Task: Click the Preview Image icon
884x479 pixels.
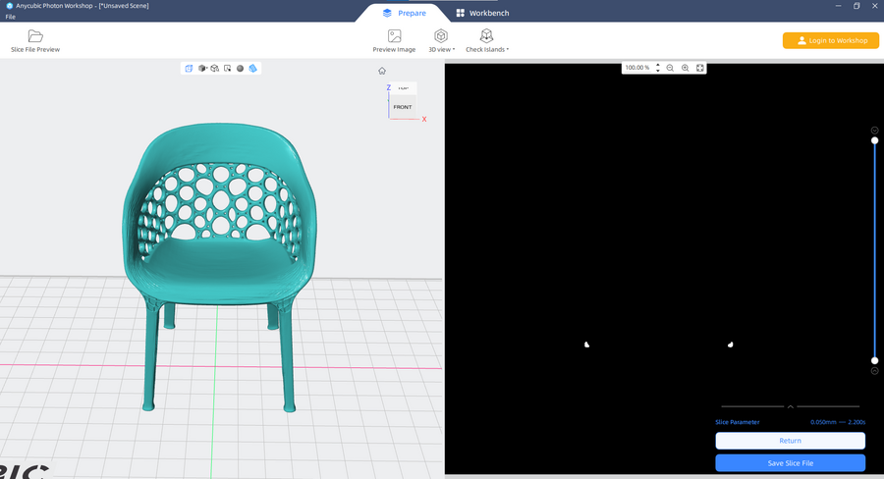Action: pyautogui.click(x=394, y=36)
